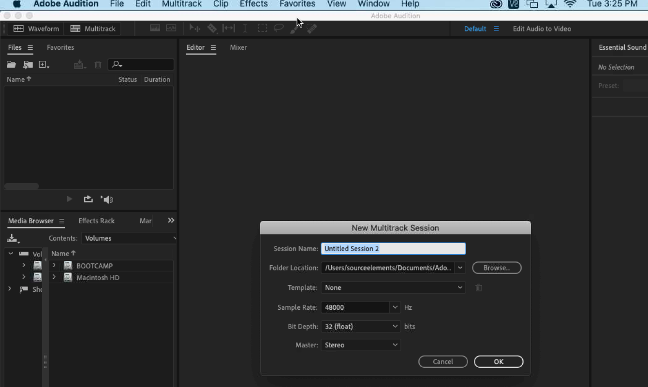Click the Open File folder icon

coord(11,65)
